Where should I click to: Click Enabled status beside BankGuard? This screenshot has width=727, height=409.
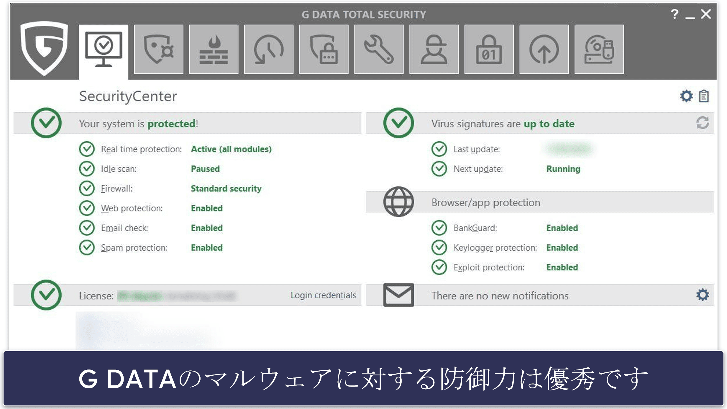(x=562, y=228)
